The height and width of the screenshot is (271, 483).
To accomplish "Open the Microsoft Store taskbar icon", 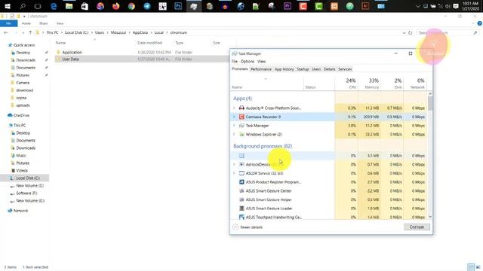I will coord(85,6).
